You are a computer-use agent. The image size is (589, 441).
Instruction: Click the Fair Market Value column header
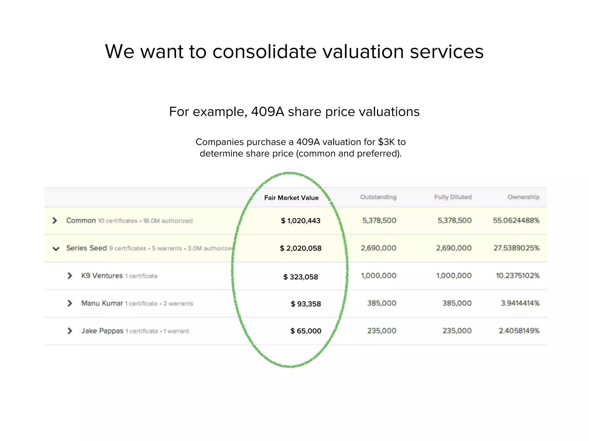[291, 198]
